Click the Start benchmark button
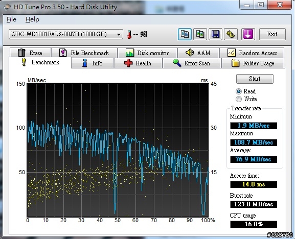 point(255,79)
